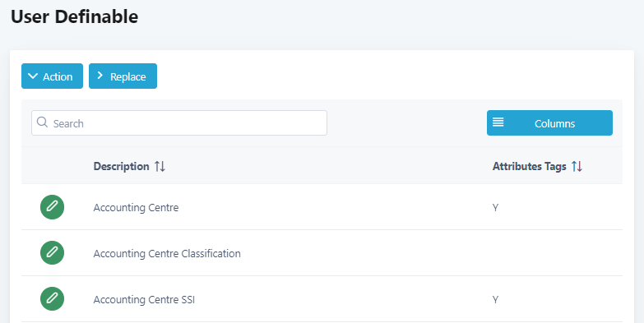The height and width of the screenshot is (323, 644).
Task: Select the Accounting Centre Classification description
Action: click(167, 254)
